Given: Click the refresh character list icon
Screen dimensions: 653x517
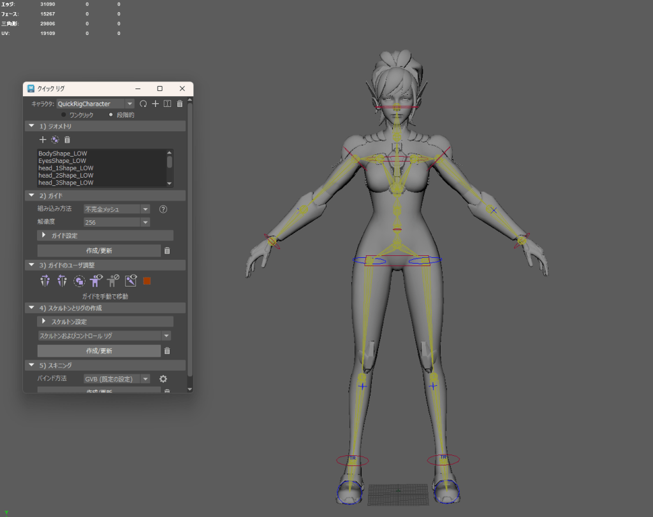Looking at the screenshot, I should (x=143, y=104).
